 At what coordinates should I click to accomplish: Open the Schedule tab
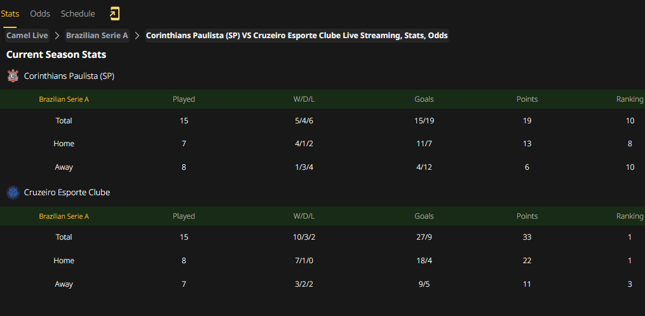(x=78, y=13)
